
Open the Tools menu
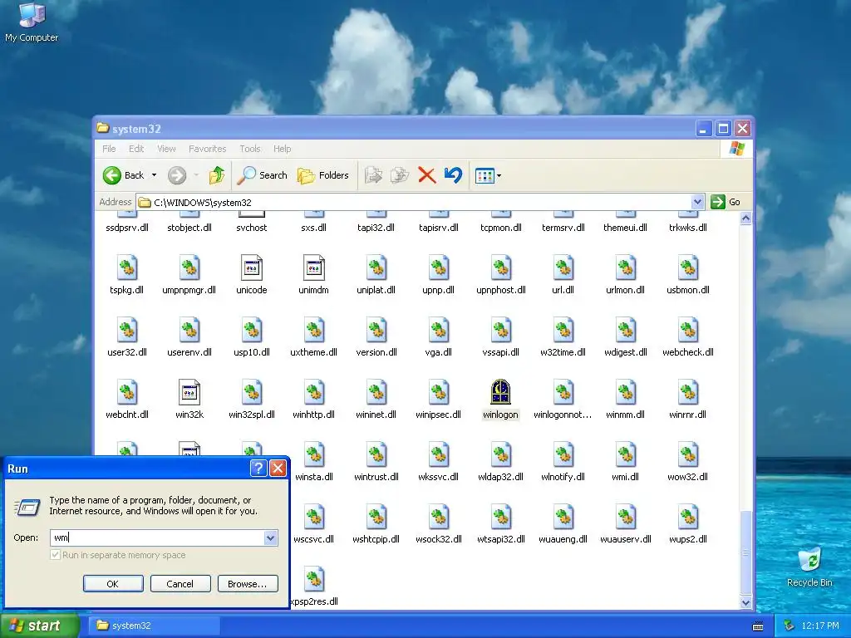(249, 149)
